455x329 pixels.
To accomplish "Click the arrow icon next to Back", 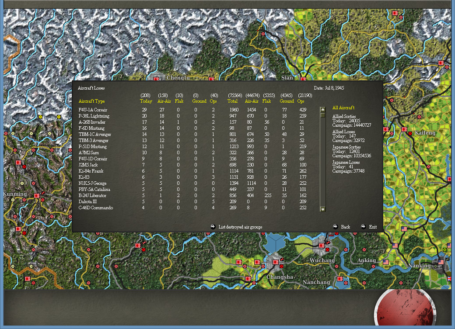I will tap(335, 227).
